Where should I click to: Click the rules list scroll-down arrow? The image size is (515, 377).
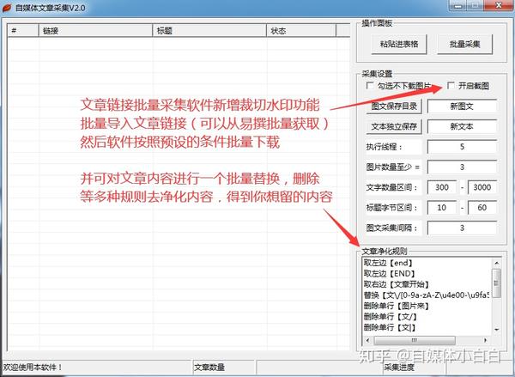(x=497, y=330)
